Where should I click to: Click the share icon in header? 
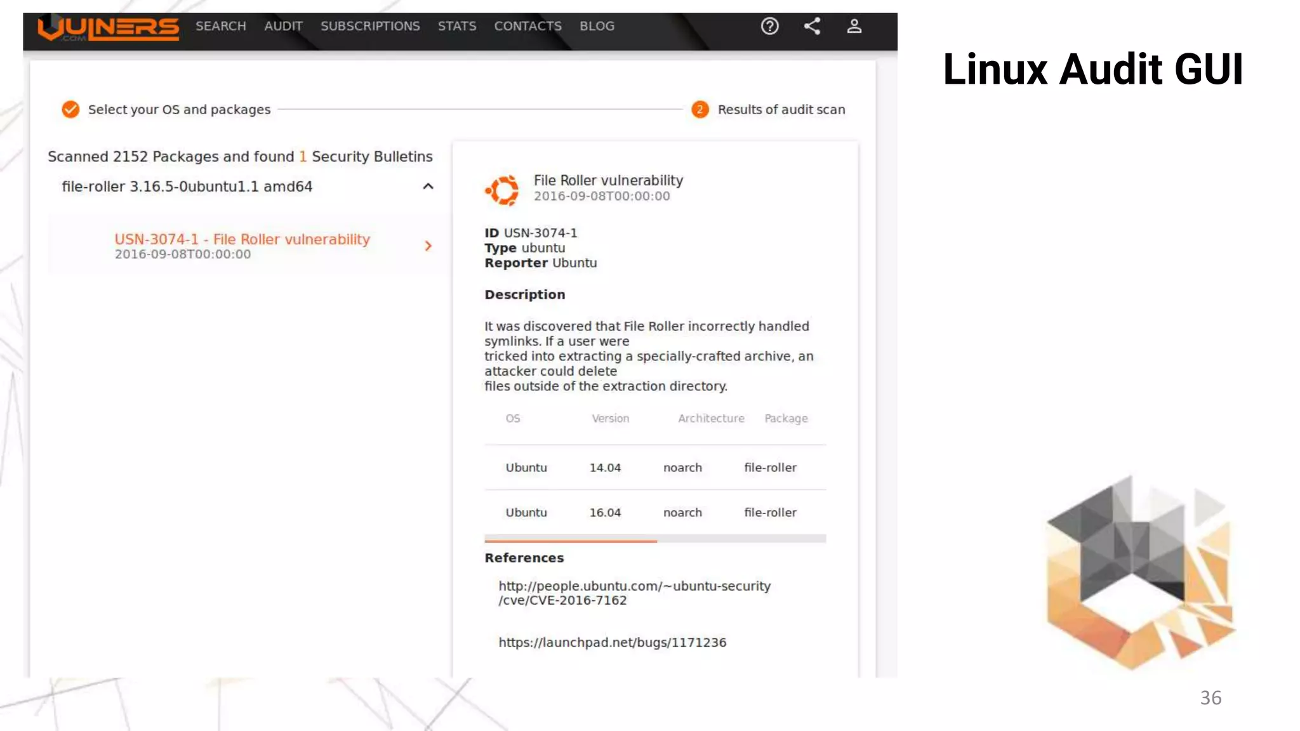point(812,26)
